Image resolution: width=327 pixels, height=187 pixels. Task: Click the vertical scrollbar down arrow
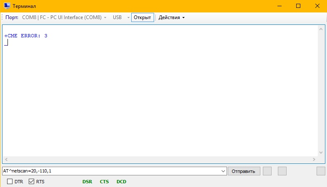coord(321,153)
